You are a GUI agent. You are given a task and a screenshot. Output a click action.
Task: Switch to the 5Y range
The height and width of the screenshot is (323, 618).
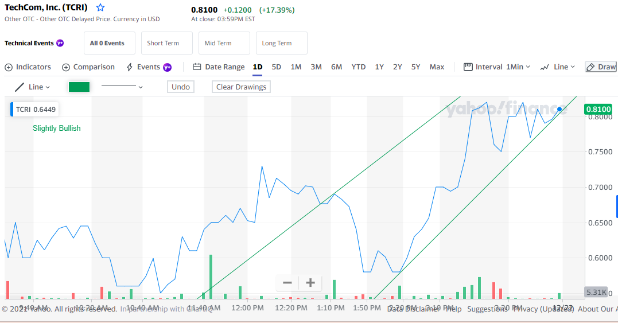pyautogui.click(x=416, y=67)
